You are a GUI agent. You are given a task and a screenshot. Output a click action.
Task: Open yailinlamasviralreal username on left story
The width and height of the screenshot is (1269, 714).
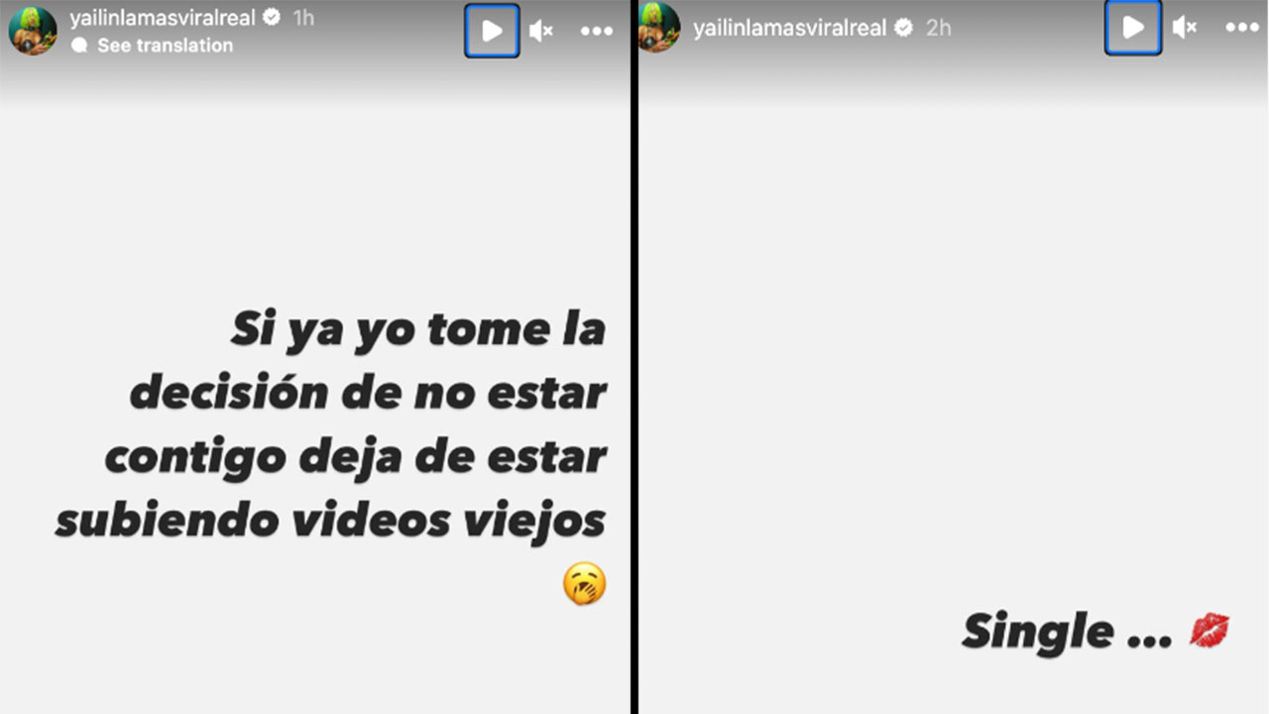pos(163,18)
